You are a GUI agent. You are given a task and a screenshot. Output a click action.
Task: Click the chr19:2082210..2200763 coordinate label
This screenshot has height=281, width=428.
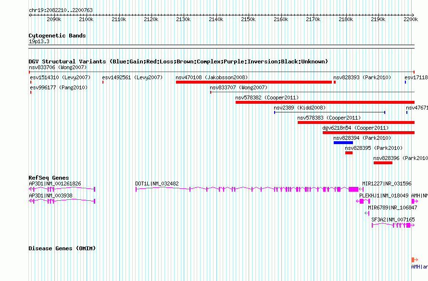click(61, 10)
